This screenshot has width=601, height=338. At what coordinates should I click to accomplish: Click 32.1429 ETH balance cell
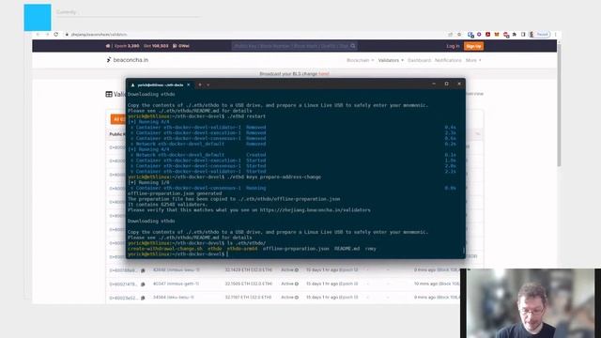pyautogui.click(x=248, y=269)
